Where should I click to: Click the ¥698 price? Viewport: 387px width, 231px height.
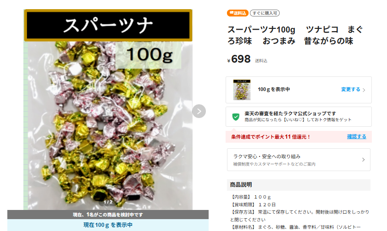tap(239, 59)
